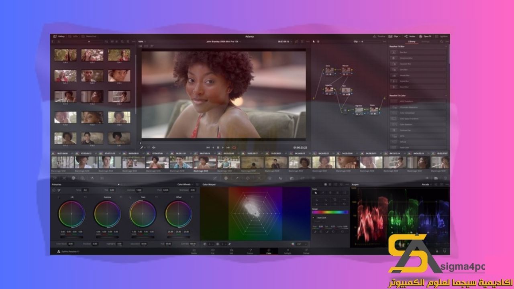Click the Gain white point picker icon

click(x=130, y=197)
